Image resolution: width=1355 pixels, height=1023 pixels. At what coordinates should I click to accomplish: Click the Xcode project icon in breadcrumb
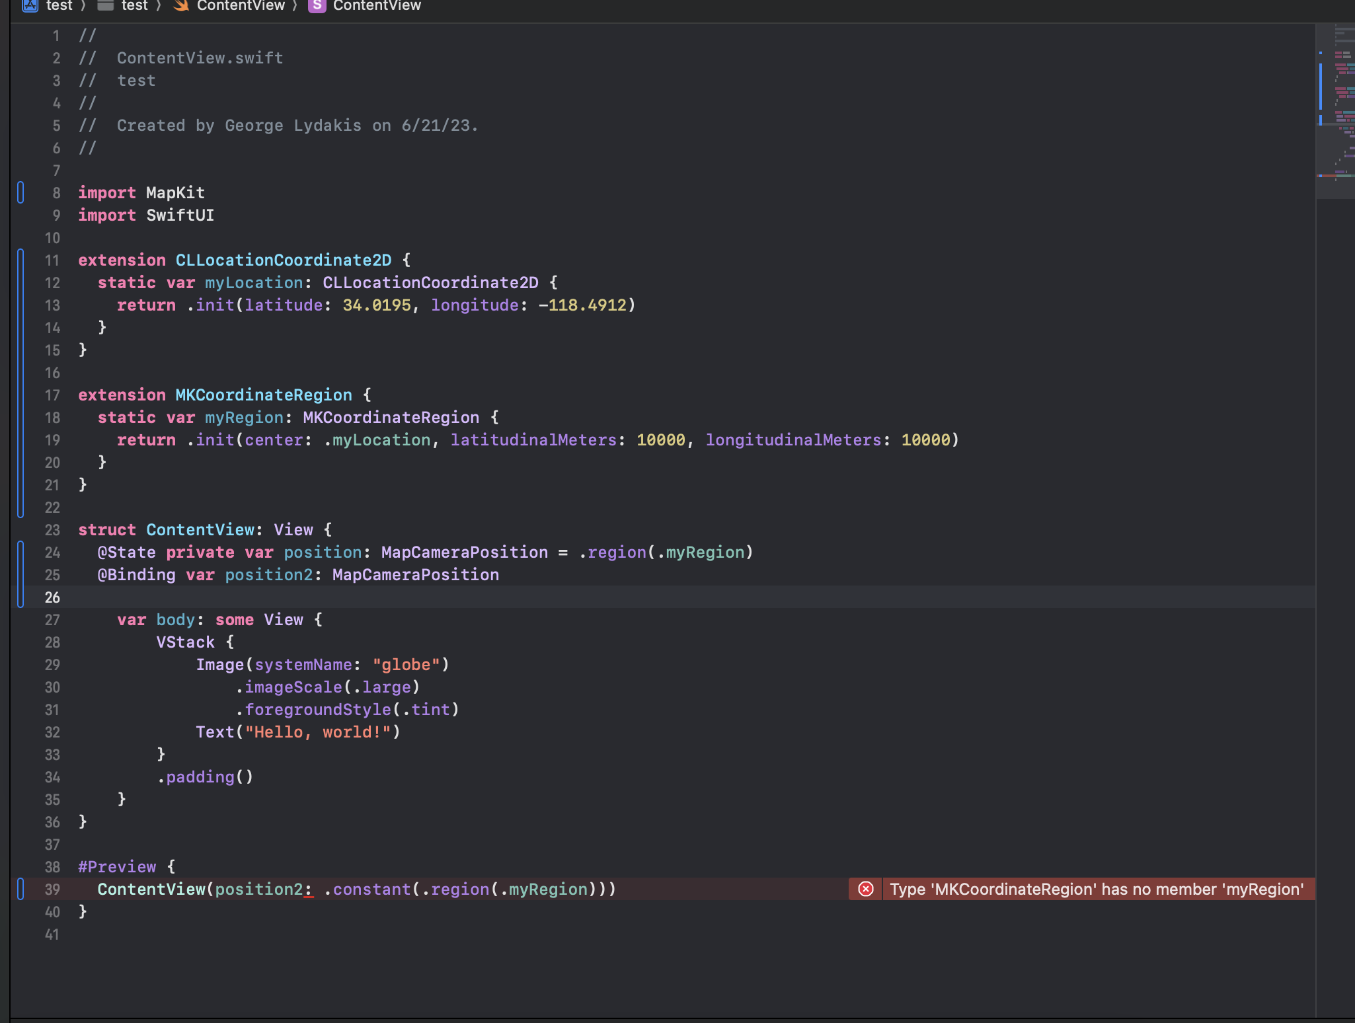pyautogui.click(x=30, y=5)
